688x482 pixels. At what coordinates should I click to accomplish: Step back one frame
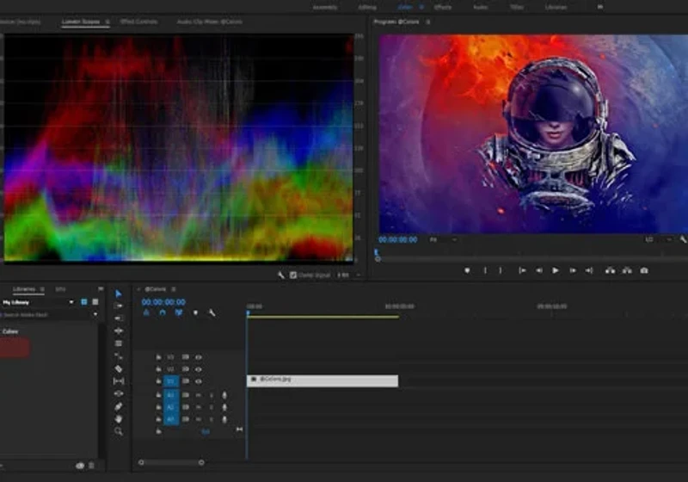point(539,270)
